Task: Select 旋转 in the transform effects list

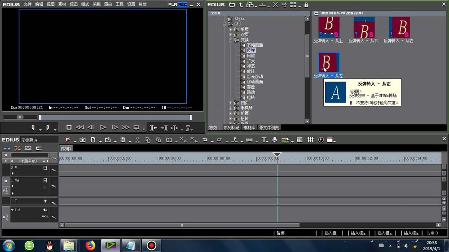Action: pos(251,71)
